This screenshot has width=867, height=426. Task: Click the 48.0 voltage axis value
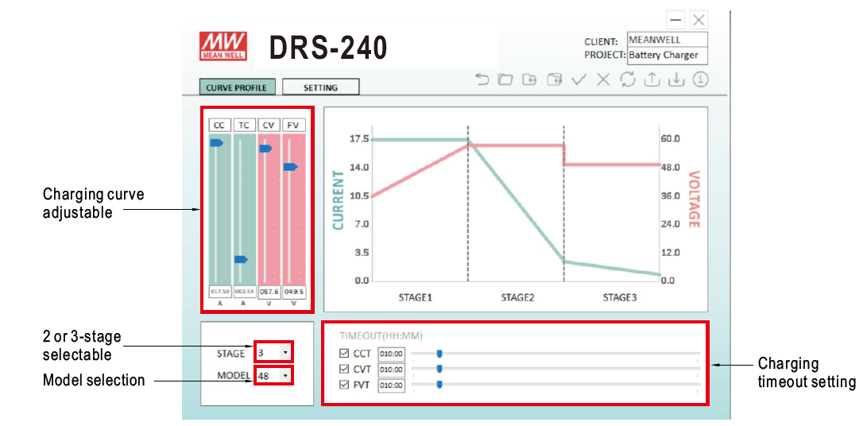670,167
